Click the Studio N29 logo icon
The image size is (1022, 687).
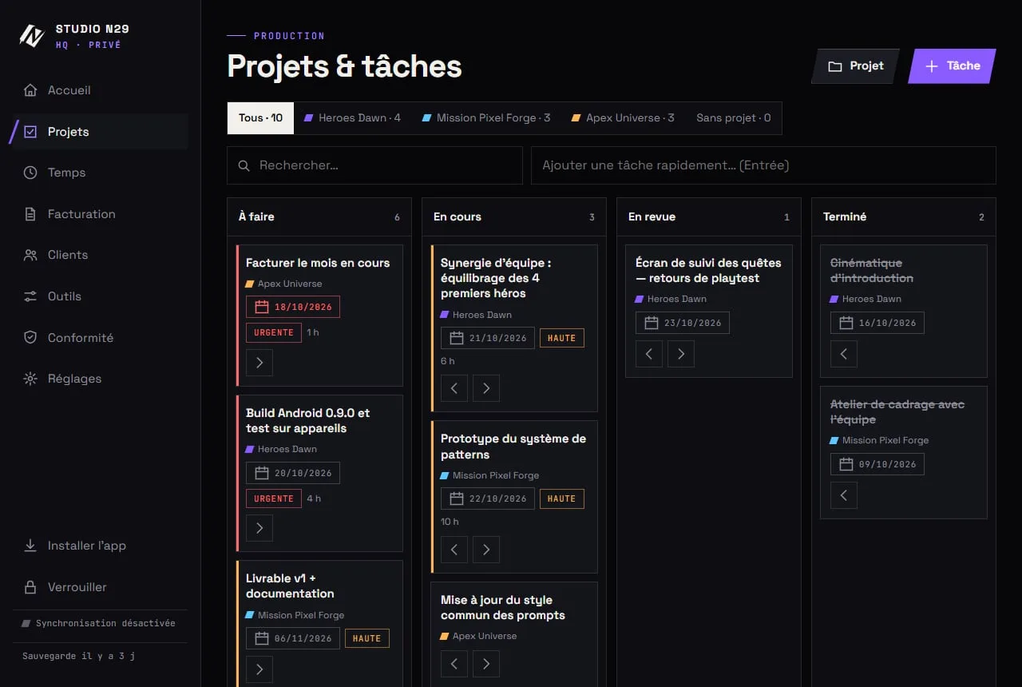tap(31, 36)
